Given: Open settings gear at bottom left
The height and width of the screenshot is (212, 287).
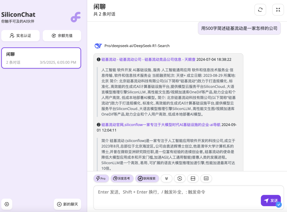Looking at the screenshot, I should point(7,204).
